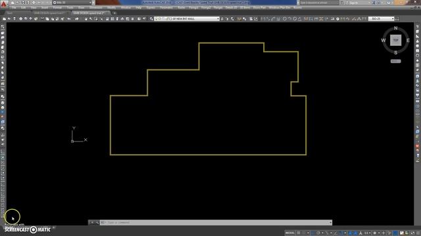Open the annotation scale 1:1 dropdown
Image resolution: width=421 pixels, height=236 pixels.
pyautogui.click(x=367, y=233)
